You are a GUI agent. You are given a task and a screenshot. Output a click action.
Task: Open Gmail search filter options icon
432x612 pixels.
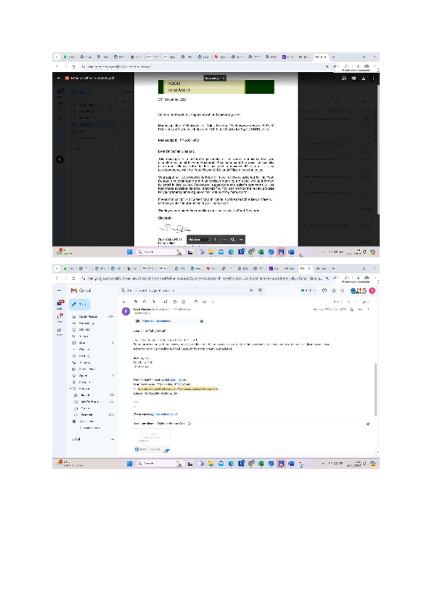point(261,290)
